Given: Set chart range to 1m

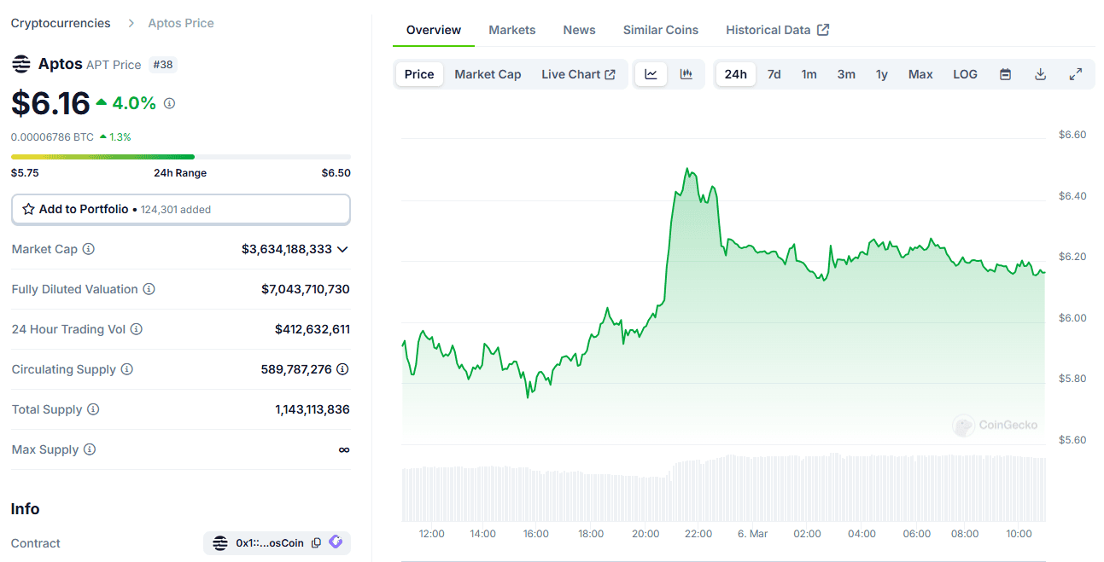Looking at the screenshot, I should (809, 74).
